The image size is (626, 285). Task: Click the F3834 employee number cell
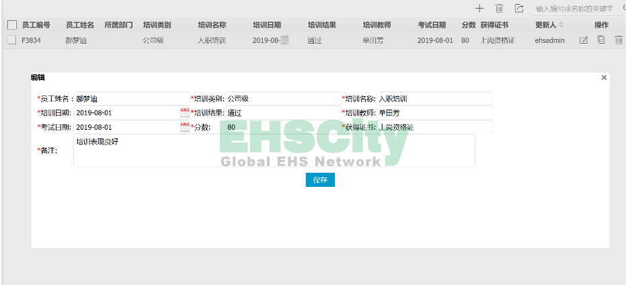pyautogui.click(x=31, y=40)
